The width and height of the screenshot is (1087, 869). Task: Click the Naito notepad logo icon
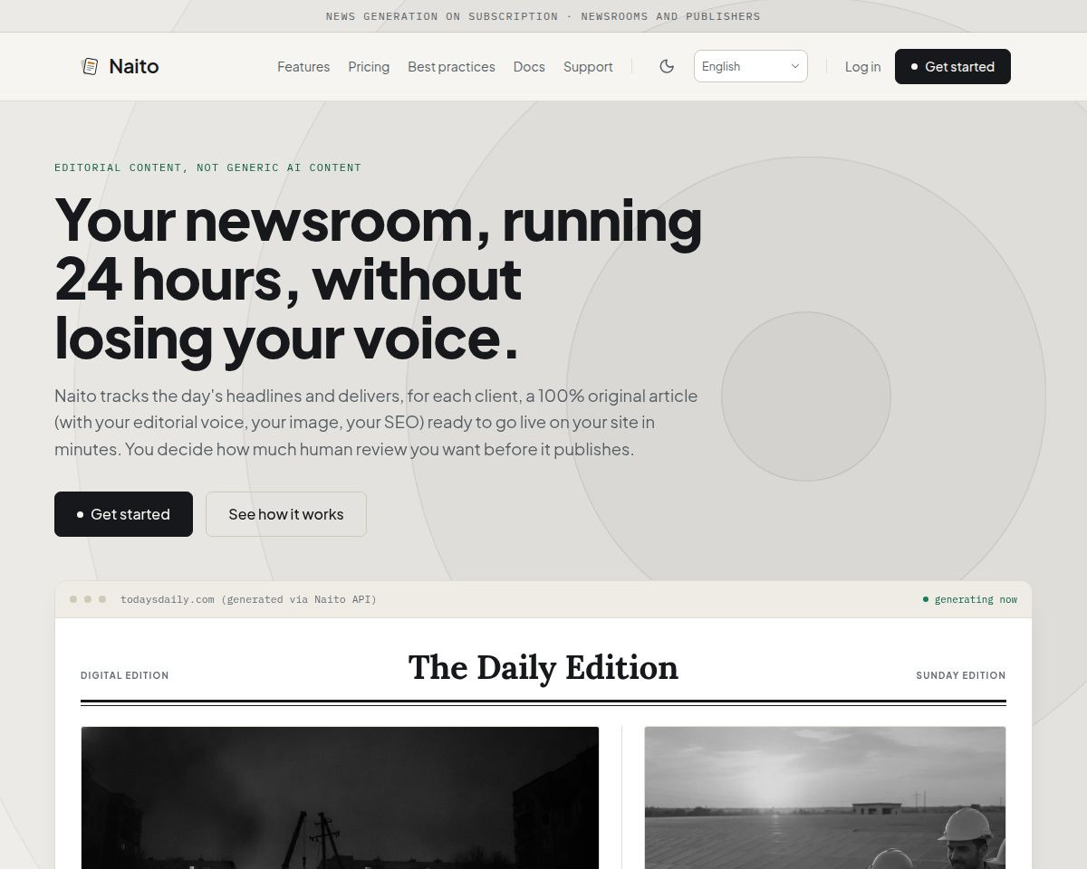tap(90, 66)
